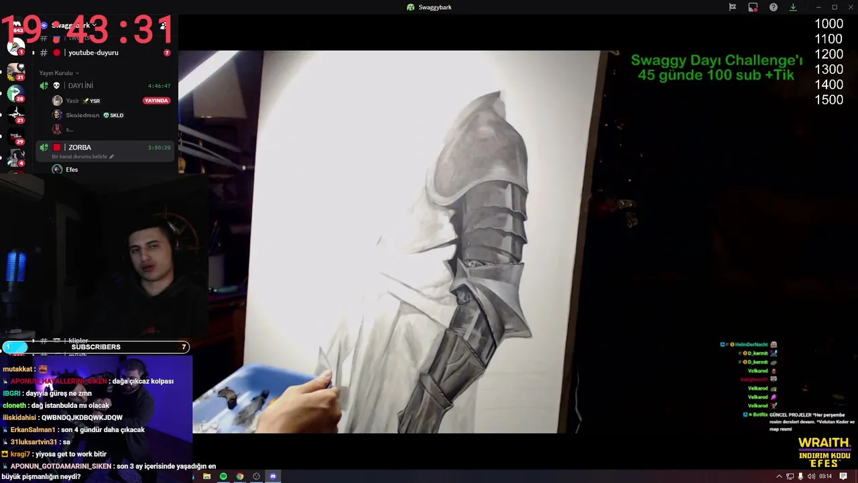858x483 pixels.
Task: Click the microphone tray icon
Action: [x=800, y=476]
